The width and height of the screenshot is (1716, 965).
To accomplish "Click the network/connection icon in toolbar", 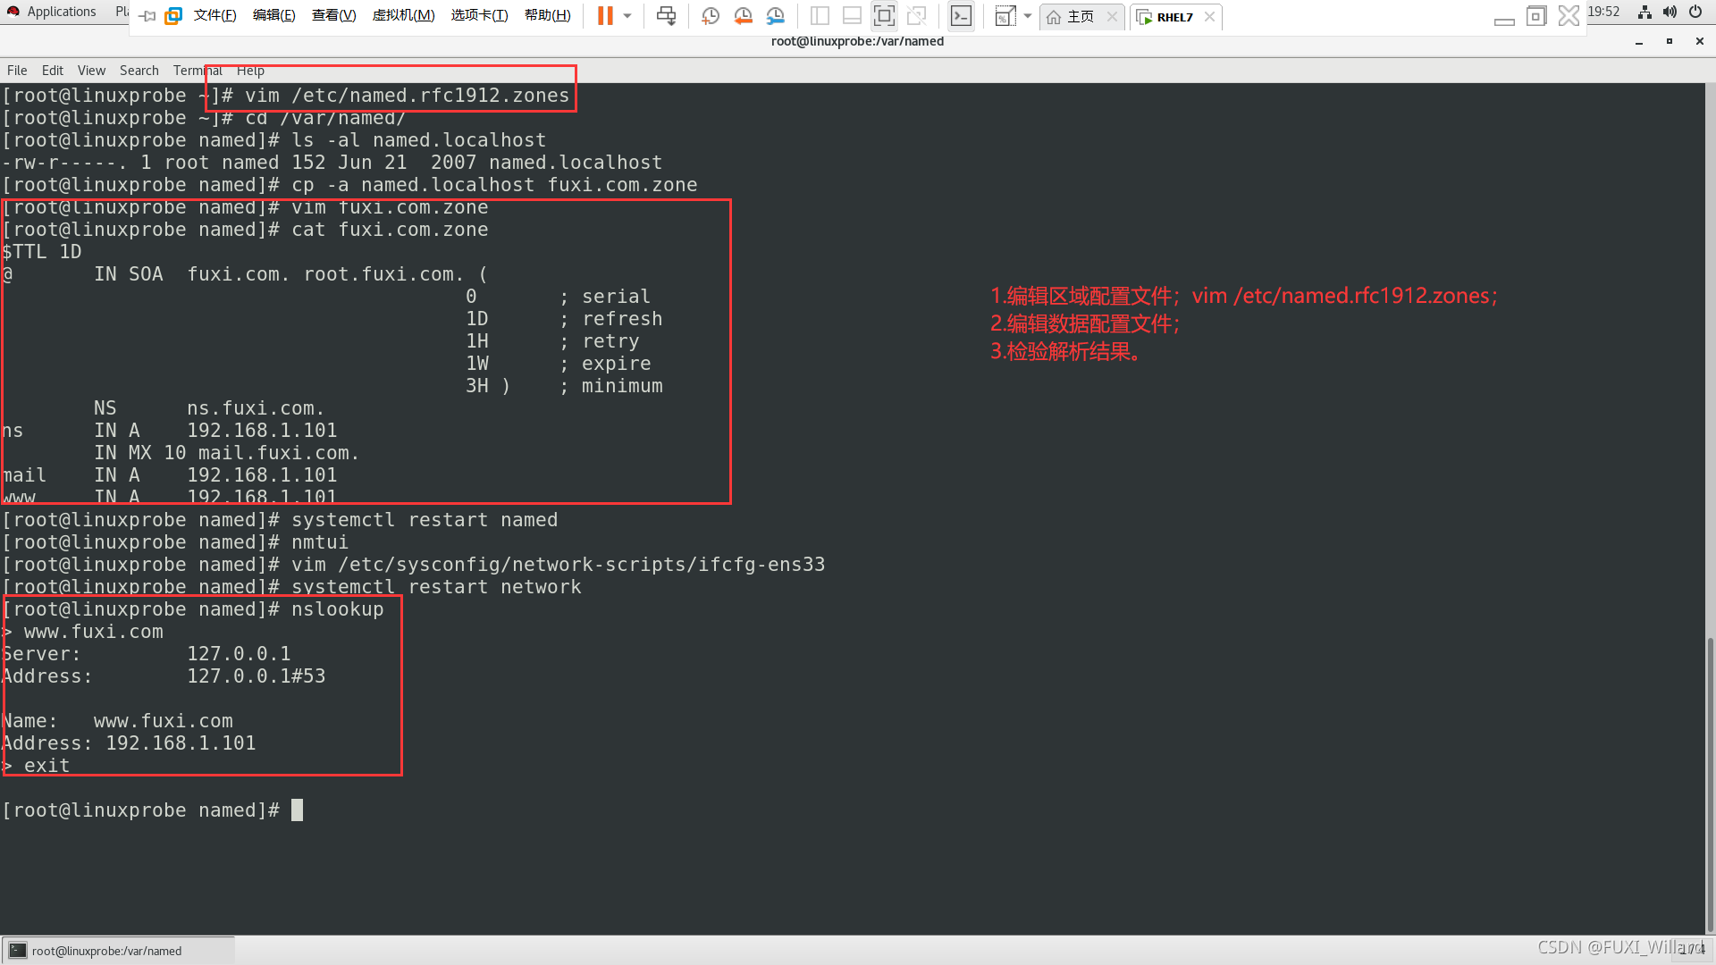I will point(1643,14).
